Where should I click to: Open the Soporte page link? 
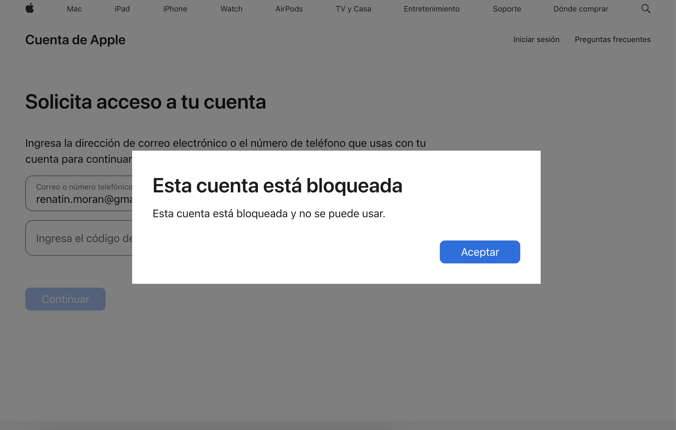tap(507, 9)
